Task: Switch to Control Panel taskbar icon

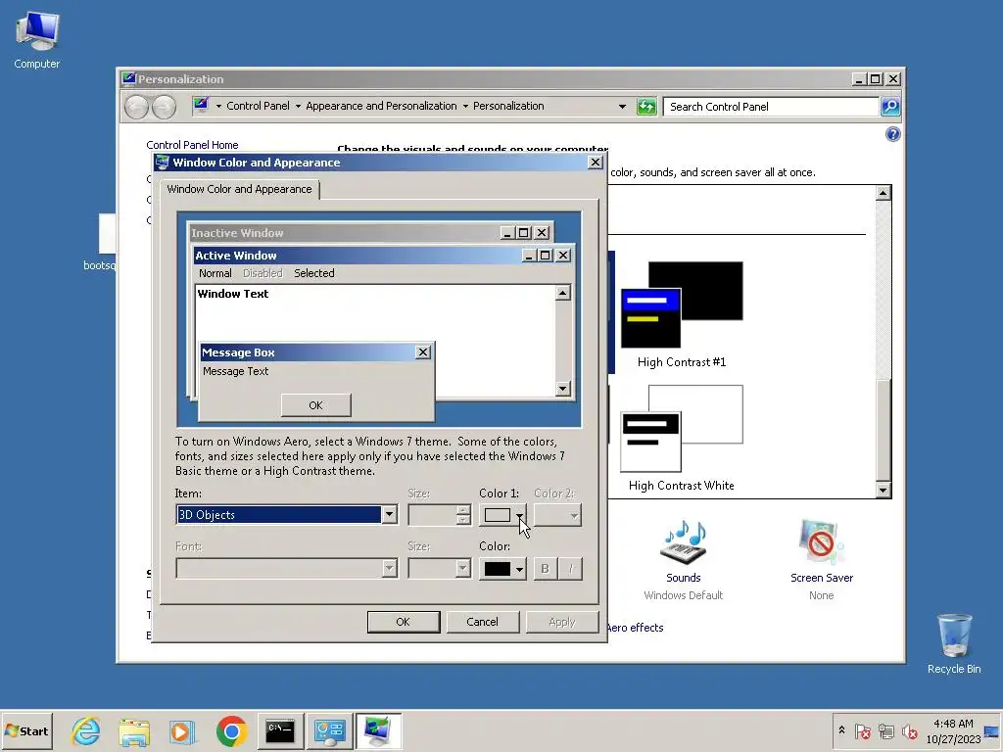Action: (x=329, y=730)
